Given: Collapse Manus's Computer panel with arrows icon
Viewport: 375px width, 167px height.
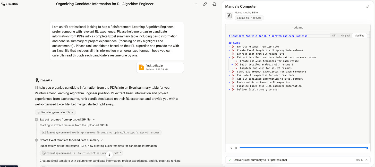Looking at the screenshot, I should click(x=368, y=7).
